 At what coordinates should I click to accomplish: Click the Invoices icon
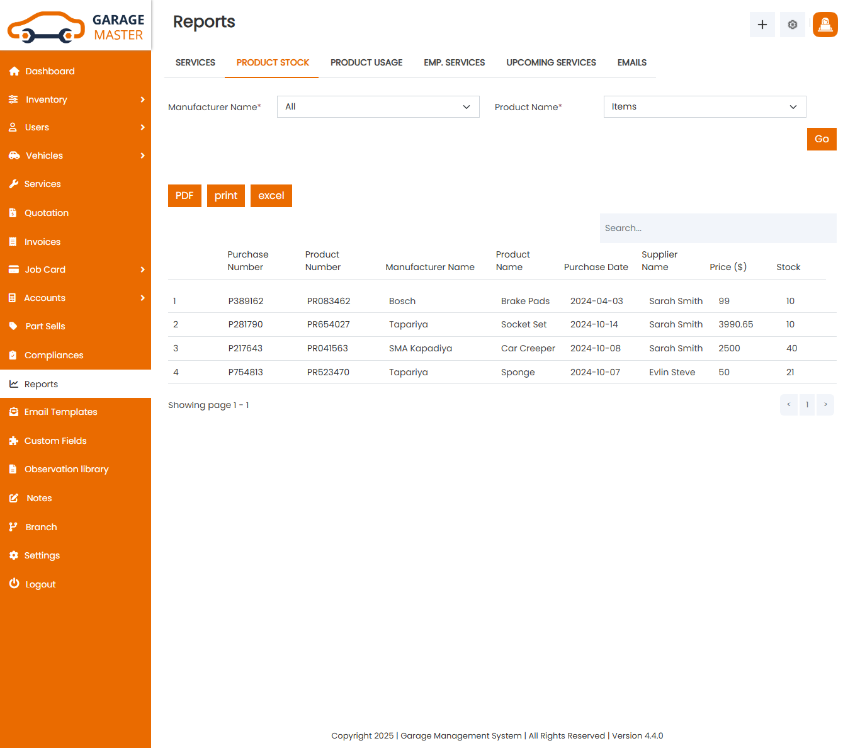tap(14, 241)
